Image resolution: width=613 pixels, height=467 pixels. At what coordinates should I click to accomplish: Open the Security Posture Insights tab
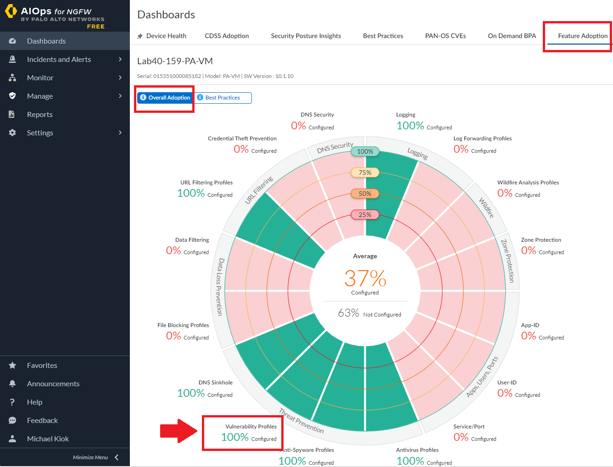[x=306, y=36]
